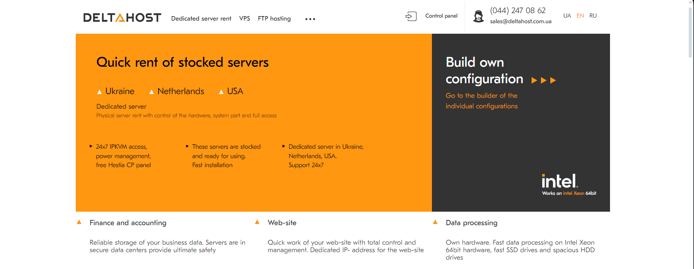Click Reliable storage of business data text
Viewport: 694px width, 269px height.
click(168, 246)
